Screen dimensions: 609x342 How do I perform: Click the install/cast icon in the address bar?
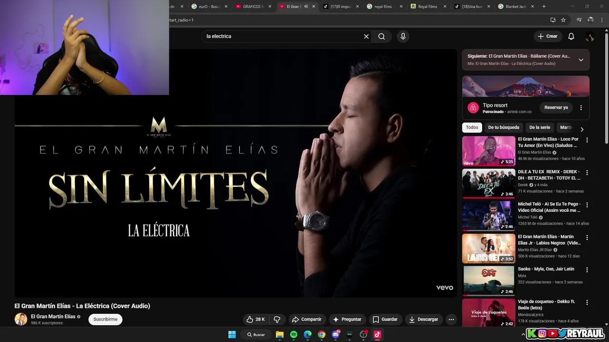tap(553, 20)
